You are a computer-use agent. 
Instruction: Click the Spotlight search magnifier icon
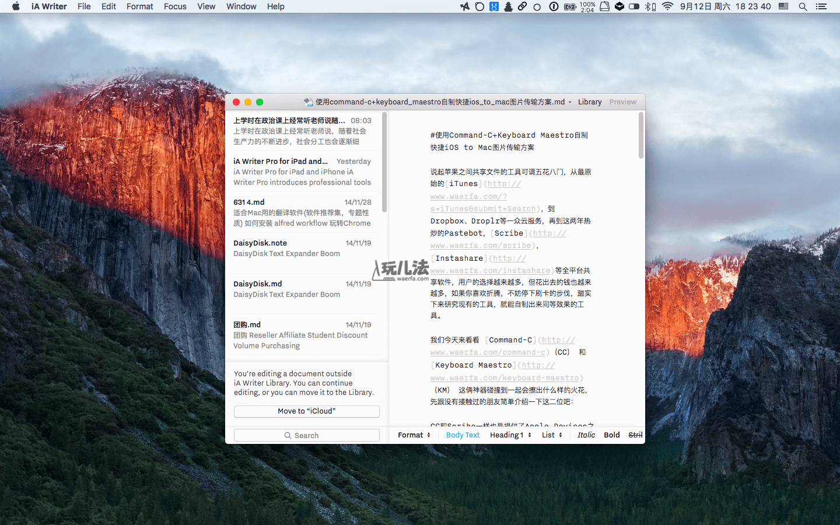pos(803,6)
